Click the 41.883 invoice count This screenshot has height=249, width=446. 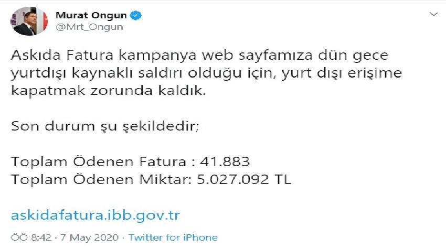(x=225, y=162)
